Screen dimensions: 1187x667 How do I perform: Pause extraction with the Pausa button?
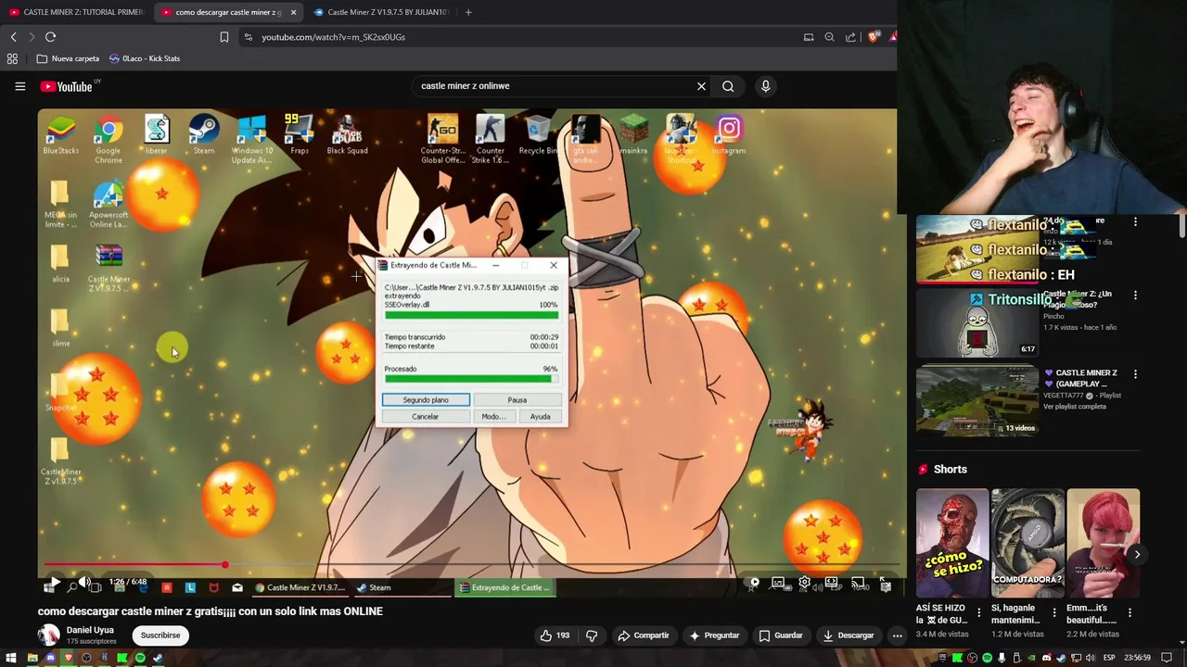(x=517, y=400)
